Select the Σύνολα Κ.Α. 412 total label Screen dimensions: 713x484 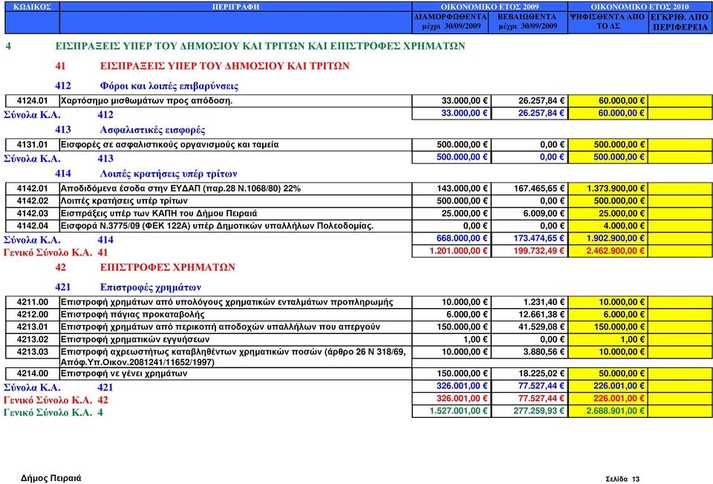(x=59, y=114)
